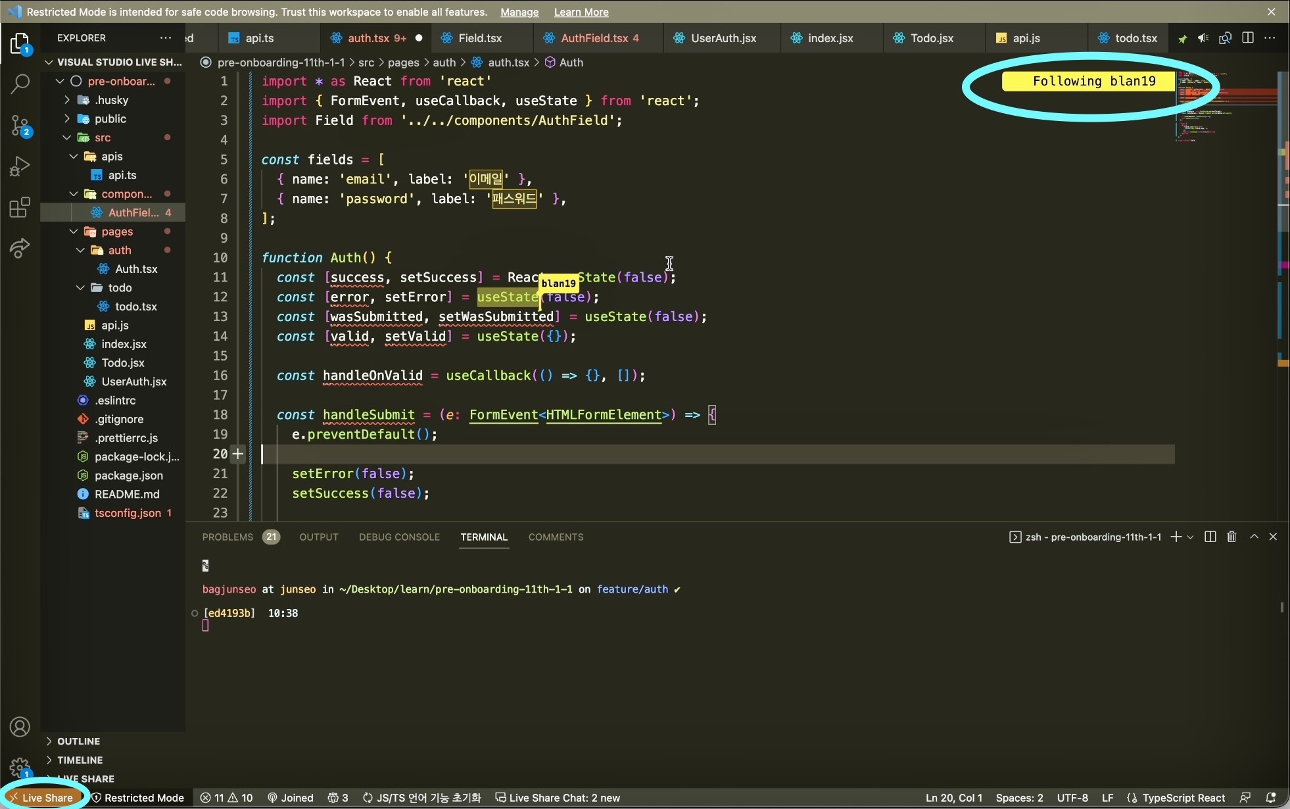Open package.json in the explorer
Screen dimensions: 1290x809
pos(129,475)
